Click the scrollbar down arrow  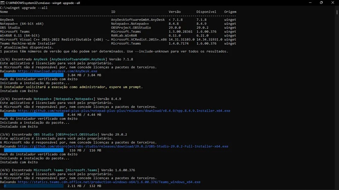tap(337, 188)
